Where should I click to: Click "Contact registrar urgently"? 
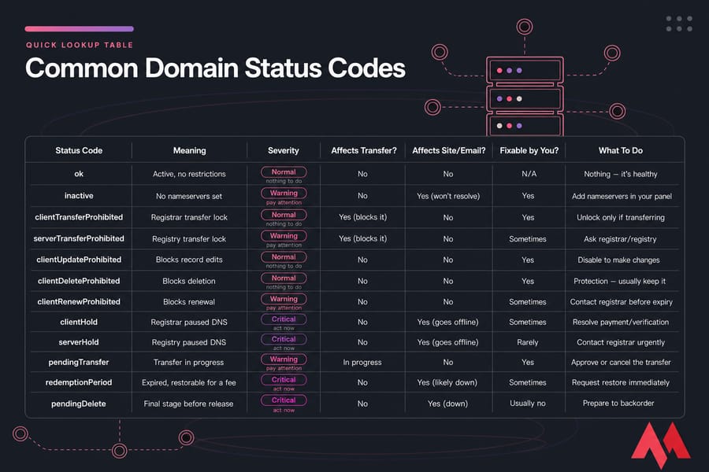point(621,342)
